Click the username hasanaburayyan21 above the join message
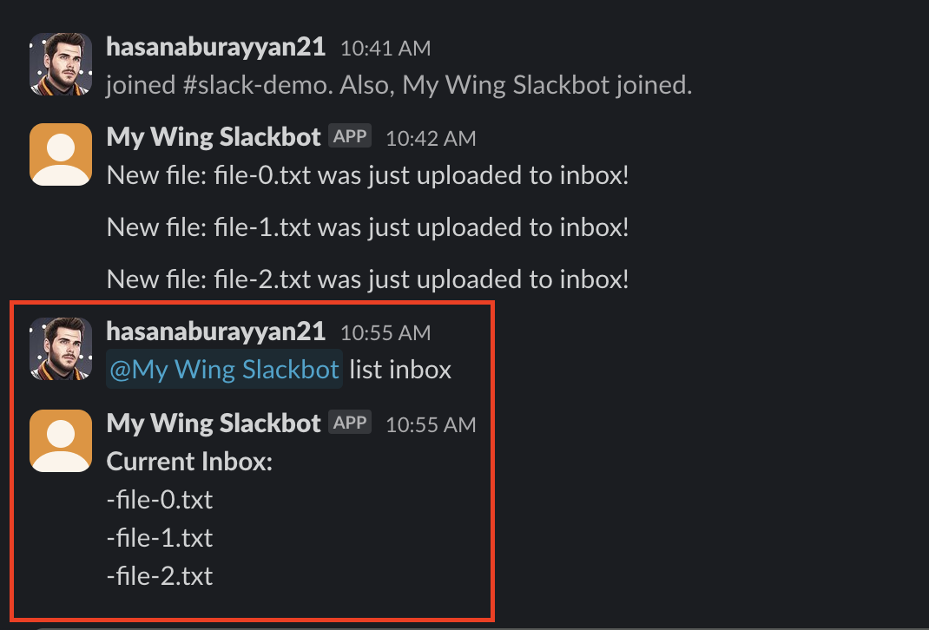This screenshot has height=630, width=929. [215, 48]
